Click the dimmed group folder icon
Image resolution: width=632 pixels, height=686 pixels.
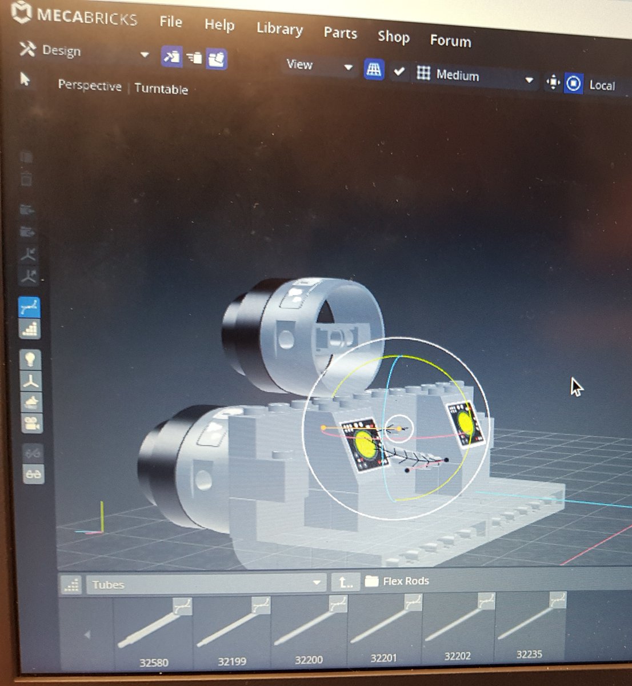[x=27, y=210]
